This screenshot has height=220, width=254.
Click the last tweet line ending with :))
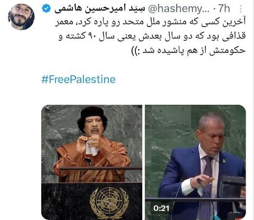coord(188,51)
